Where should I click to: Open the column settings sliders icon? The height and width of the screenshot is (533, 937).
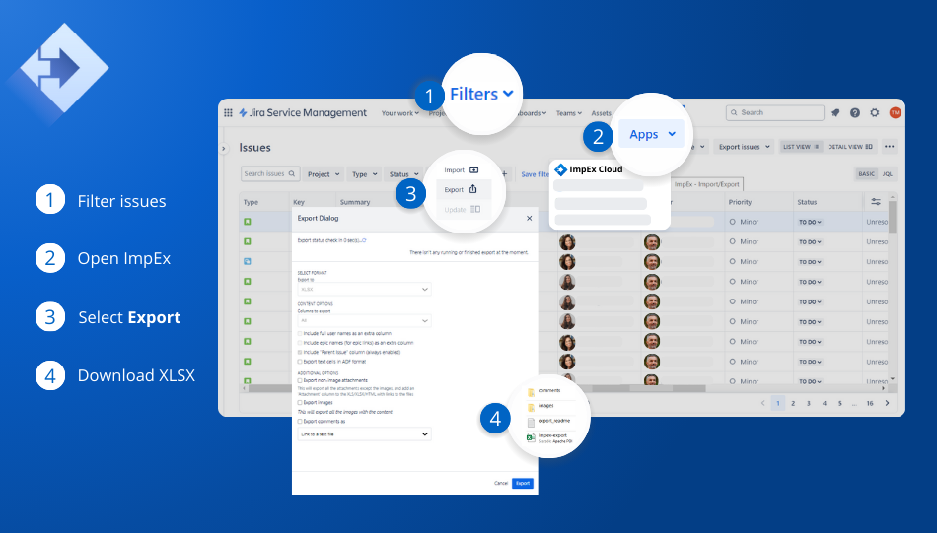pos(876,202)
